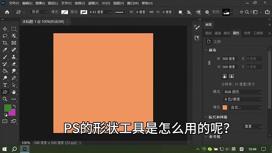Open the stroke line style dropdown
Image resolution: width=272 pixels, height=153 pixels.
click(x=121, y=12)
